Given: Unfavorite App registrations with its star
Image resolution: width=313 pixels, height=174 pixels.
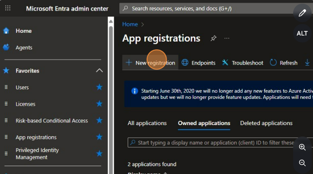Looking at the screenshot, I should pyautogui.click(x=99, y=137).
